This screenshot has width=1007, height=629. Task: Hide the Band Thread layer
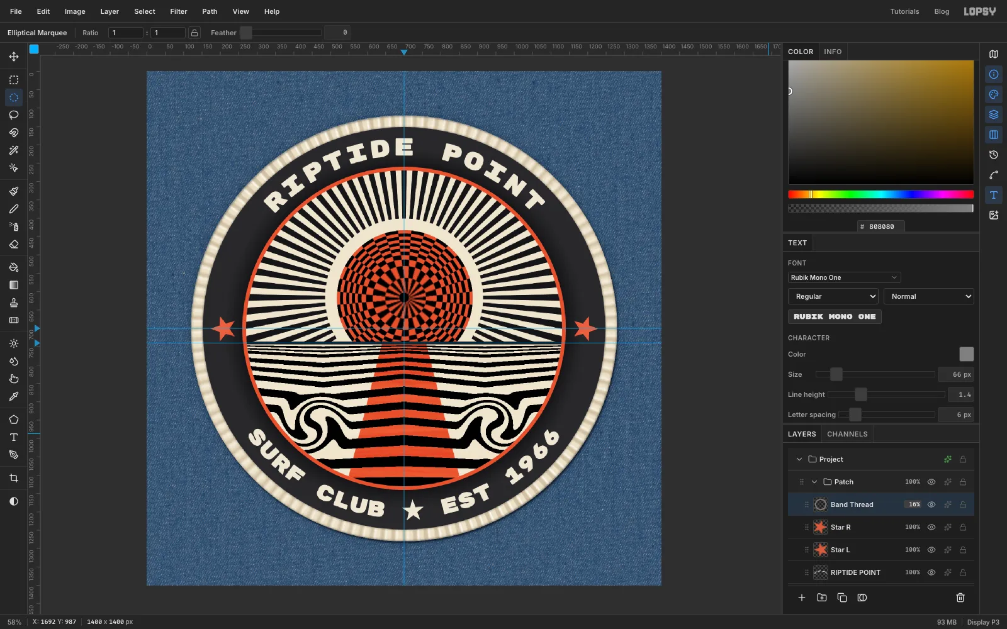[x=931, y=504]
